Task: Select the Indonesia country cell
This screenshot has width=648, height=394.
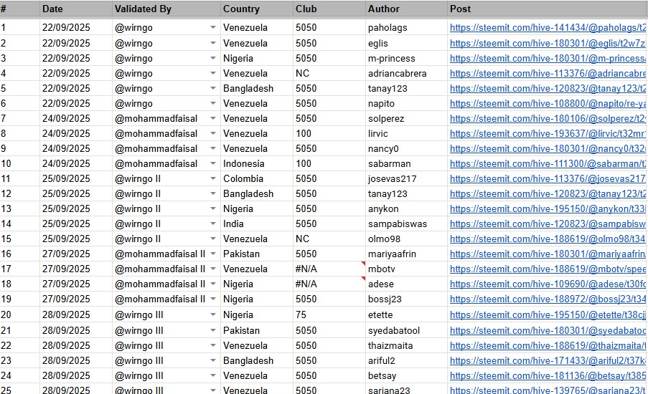Action: click(257, 164)
